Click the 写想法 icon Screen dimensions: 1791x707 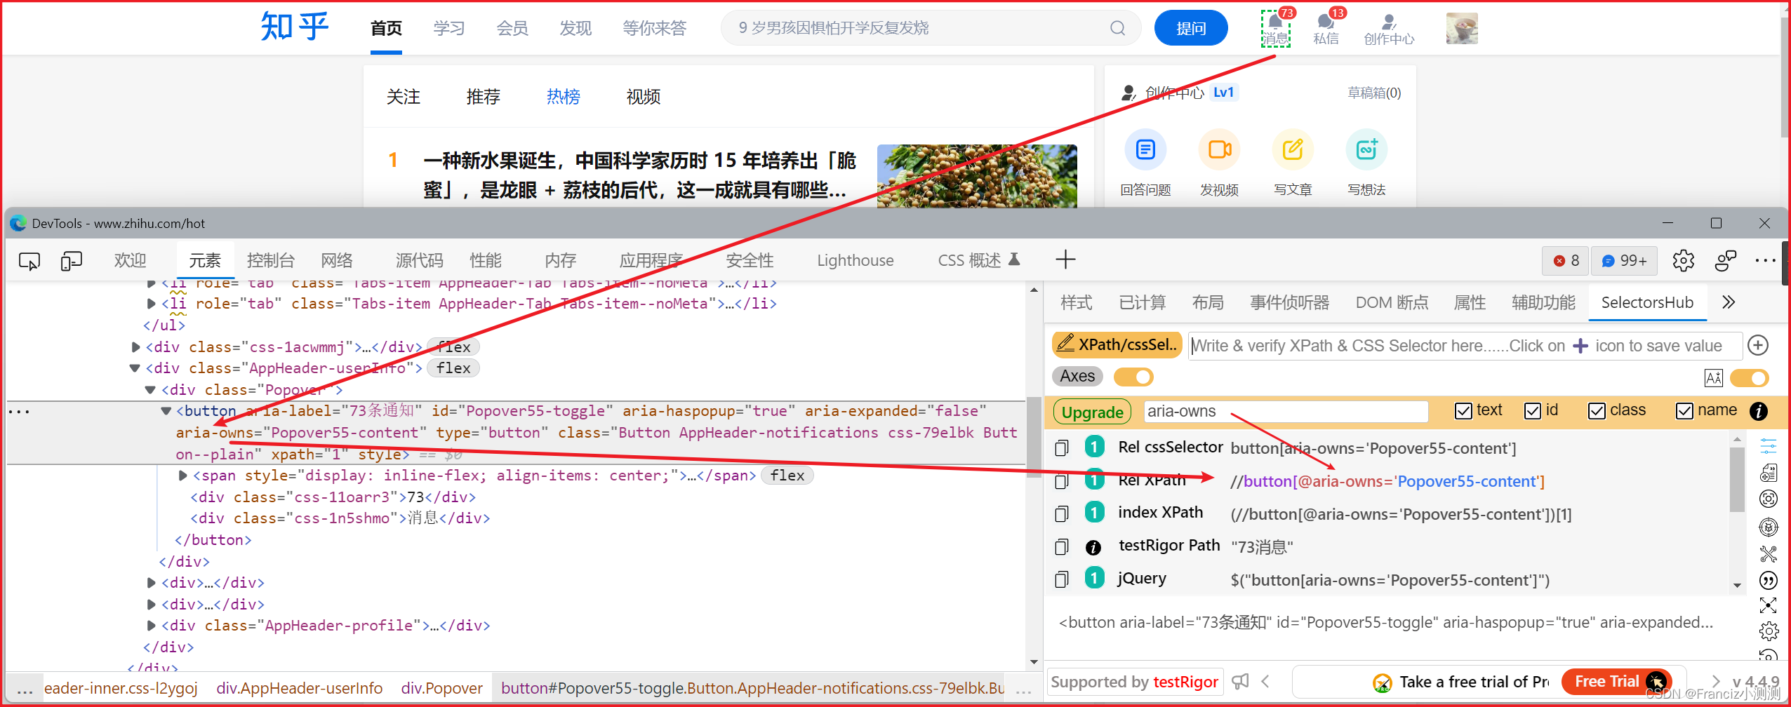[x=1366, y=149]
